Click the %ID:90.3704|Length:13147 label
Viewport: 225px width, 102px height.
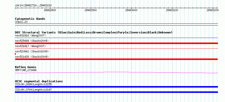(33, 90)
